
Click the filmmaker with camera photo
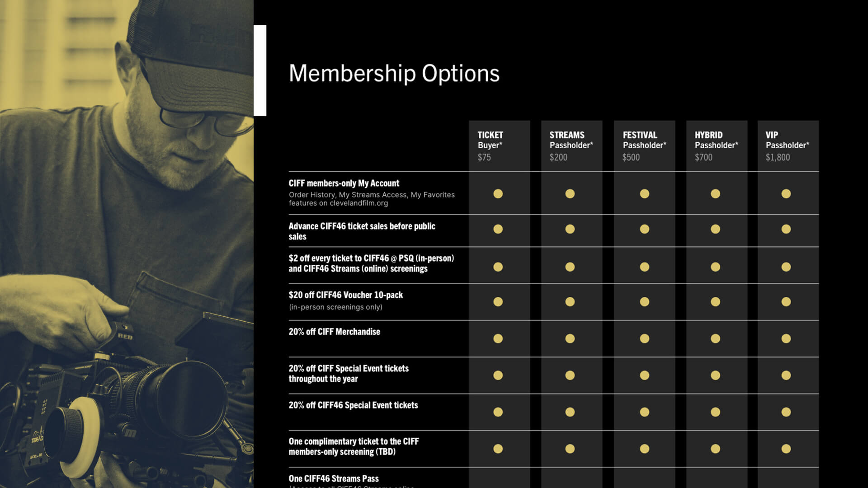pos(127,244)
